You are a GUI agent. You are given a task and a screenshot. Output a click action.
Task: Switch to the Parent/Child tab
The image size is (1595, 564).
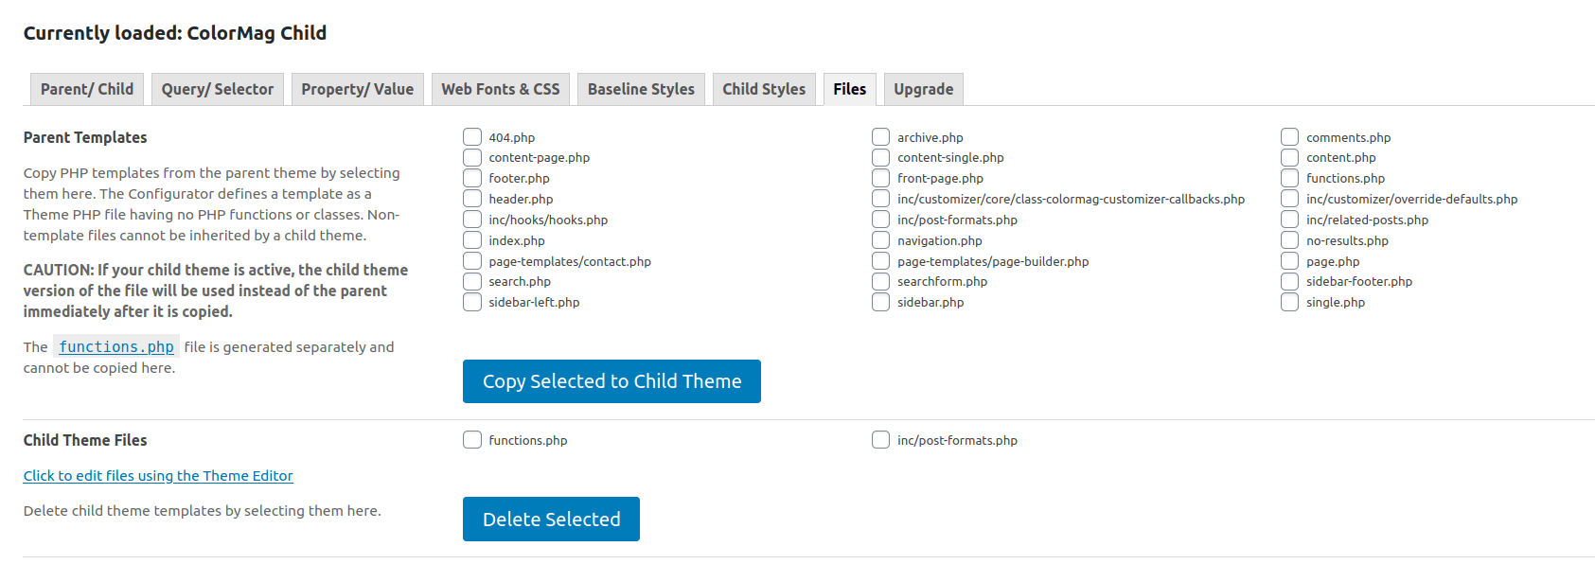86,88
